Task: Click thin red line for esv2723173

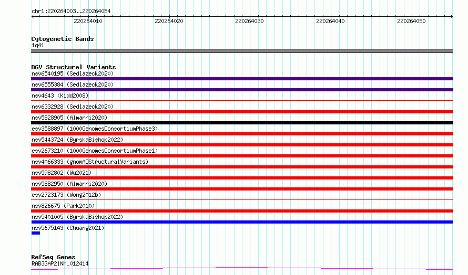Action: (242, 200)
